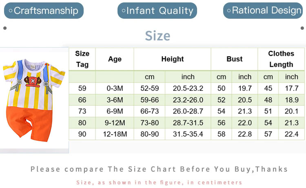Select the Age column header
Image resolution: width=306 pixels, height=188 pixels.
click(x=115, y=59)
